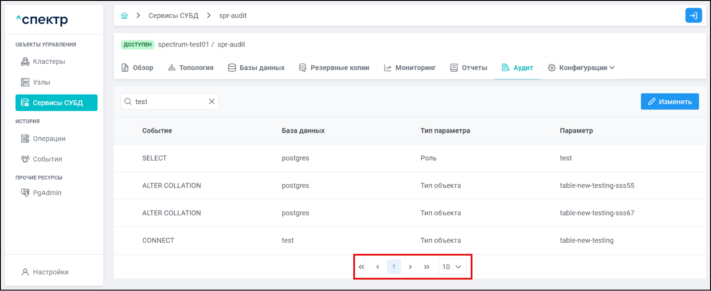Navigate to События in sidebar
Image resolution: width=711 pixels, height=291 pixels.
coord(47,159)
